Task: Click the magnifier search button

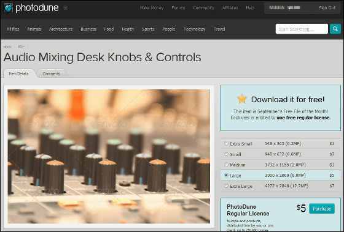Action: pyautogui.click(x=335, y=29)
